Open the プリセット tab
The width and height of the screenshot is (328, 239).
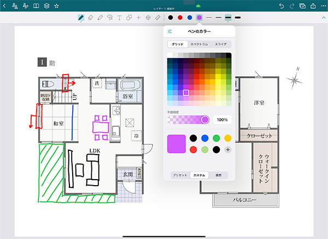click(180, 175)
